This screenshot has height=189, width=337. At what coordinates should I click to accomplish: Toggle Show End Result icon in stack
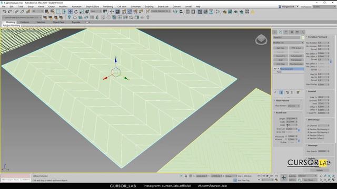281,92
